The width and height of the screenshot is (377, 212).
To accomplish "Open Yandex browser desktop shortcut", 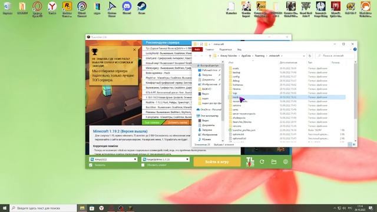I will coord(52,8).
